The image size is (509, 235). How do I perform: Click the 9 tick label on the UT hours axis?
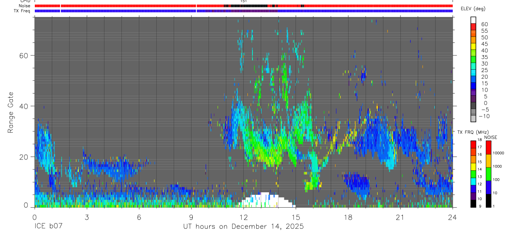tap(191, 217)
